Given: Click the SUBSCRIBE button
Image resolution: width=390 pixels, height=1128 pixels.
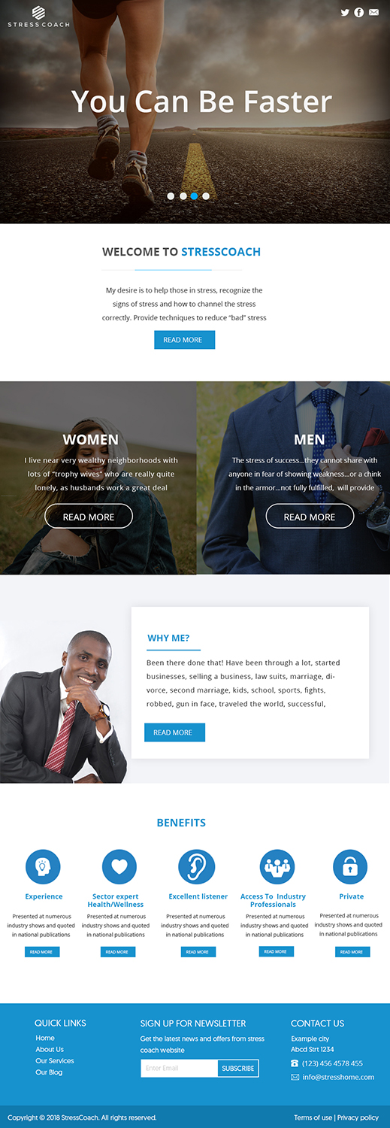Looking at the screenshot, I should pyautogui.click(x=238, y=1068).
